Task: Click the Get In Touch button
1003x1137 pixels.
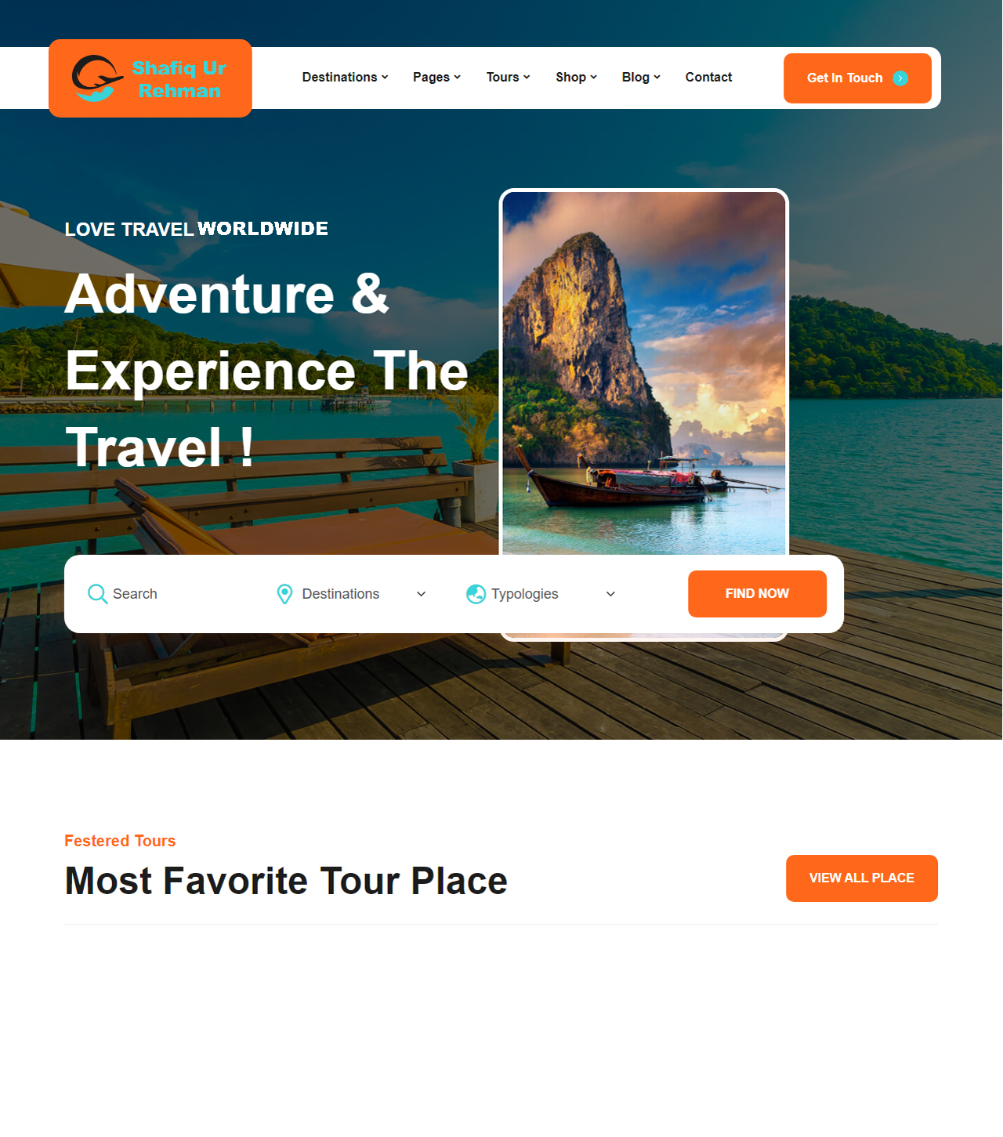Action: [x=857, y=78]
